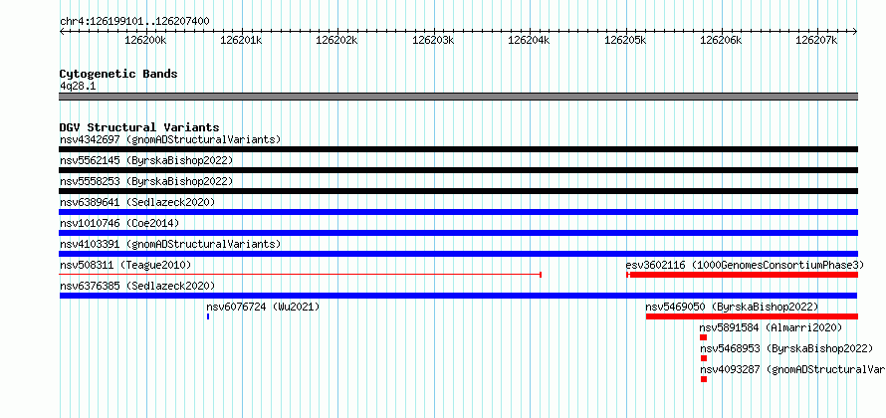This screenshot has height=418, width=886.
Task: Open variant label nsv508311 (Teague2010)
Action: (x=125, y=265)
